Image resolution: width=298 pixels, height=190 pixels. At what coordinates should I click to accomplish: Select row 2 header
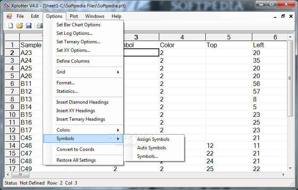[x=12, y=53]
